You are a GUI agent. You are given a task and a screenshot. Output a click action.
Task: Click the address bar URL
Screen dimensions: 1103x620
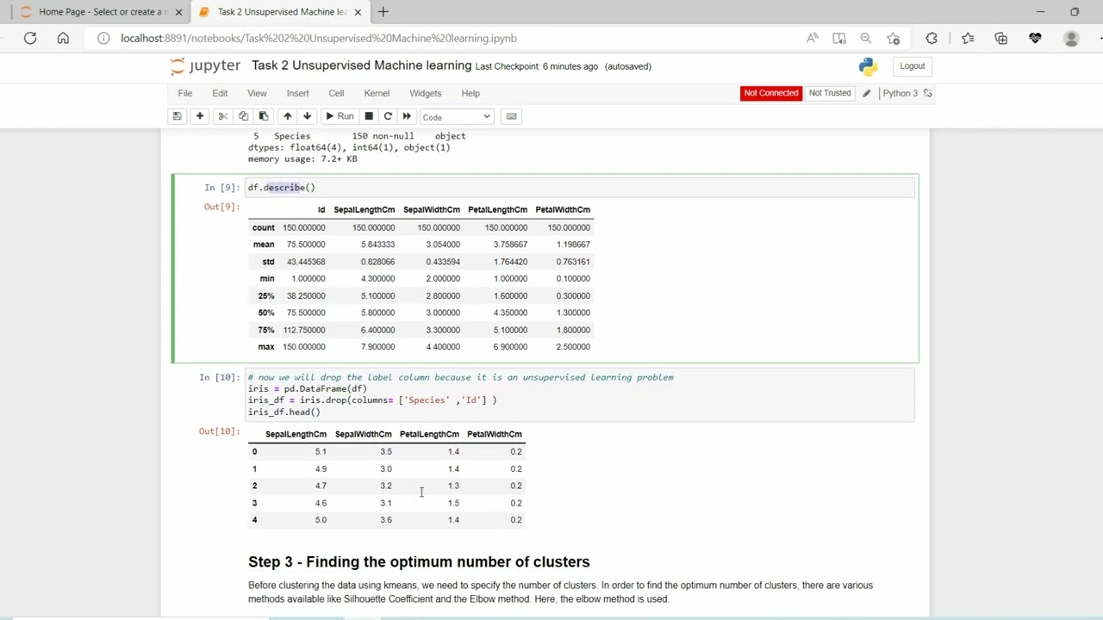tap(319, 38)
